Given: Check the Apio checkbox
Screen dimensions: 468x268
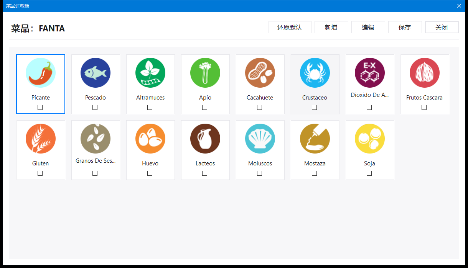Looking at the screenshot, I should click(x=205, y=108).
